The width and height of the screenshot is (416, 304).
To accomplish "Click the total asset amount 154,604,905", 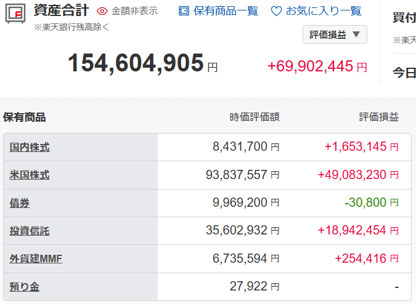I will (136, 63).
